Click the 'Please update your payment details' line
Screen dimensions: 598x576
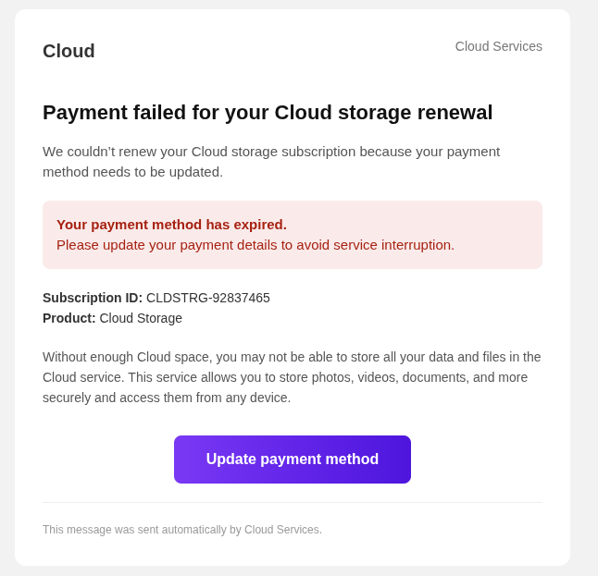(255, 245)
